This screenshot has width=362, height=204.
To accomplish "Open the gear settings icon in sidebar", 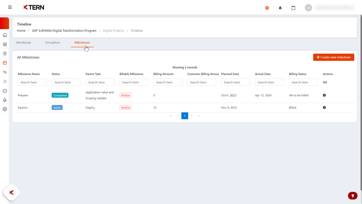I will [x=5, y=109].
